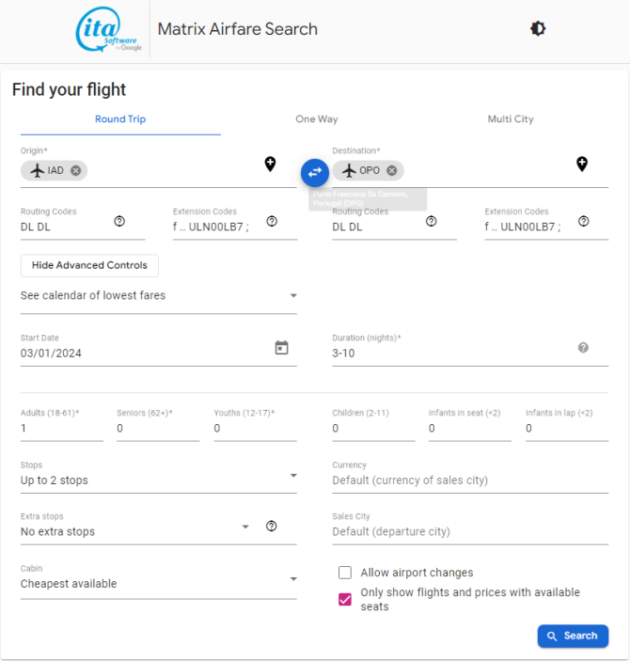Show help for Duration nights

(583, 348)
